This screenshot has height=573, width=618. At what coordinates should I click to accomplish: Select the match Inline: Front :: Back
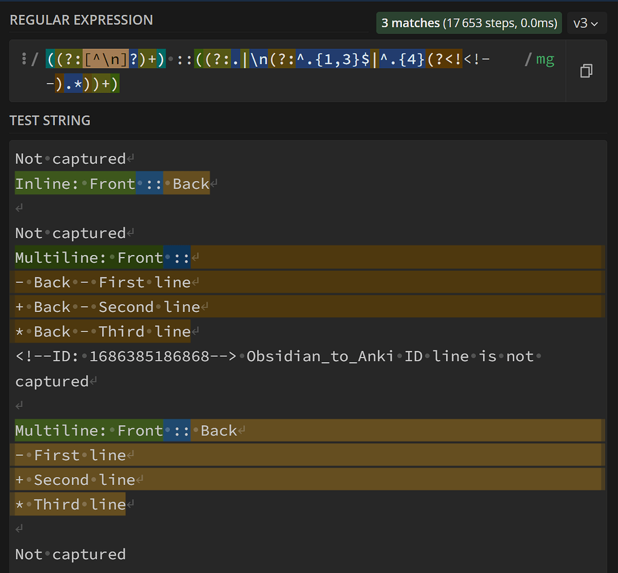tap(112, 183)
